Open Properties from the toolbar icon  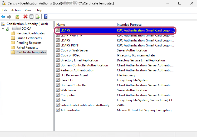[x=31, y=17]
